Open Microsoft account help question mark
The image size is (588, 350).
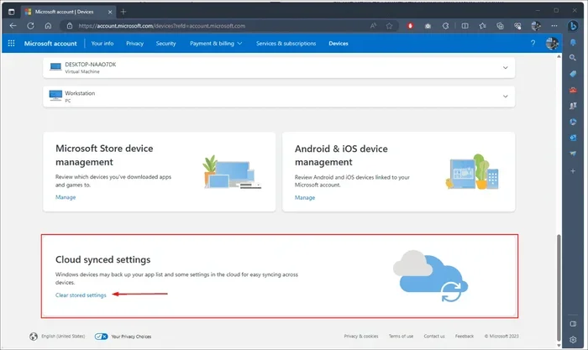533,44
